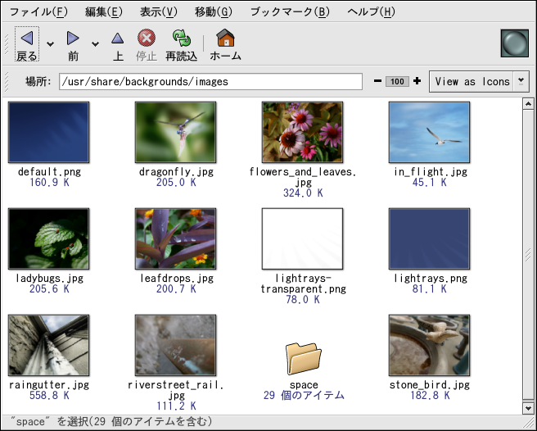
Task: Click the Back (戻る) arrow icon
Action: [26, 39]
